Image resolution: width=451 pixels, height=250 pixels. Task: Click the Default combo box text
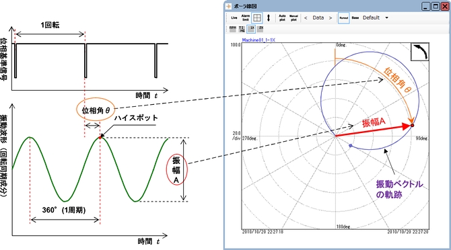click(x=371, y=17)
